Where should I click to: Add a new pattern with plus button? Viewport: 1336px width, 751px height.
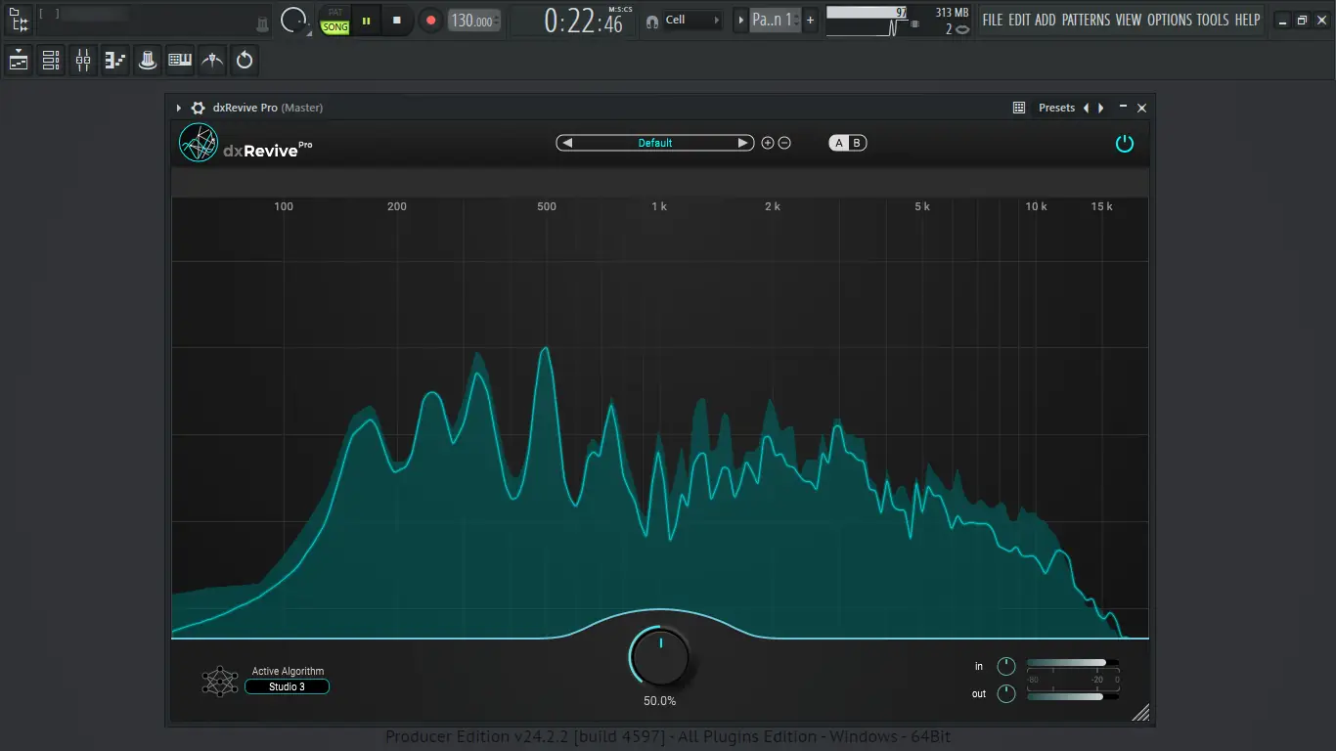pyautogui.click(x=810, y=20)
